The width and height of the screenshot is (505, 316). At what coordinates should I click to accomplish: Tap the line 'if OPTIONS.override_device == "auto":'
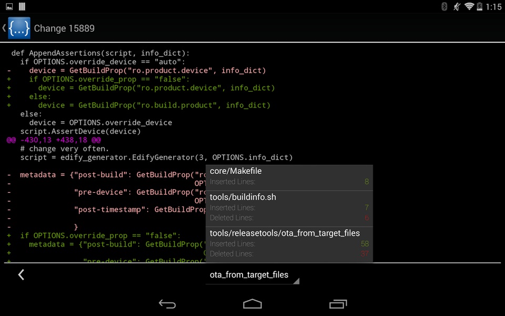[103, 62]
